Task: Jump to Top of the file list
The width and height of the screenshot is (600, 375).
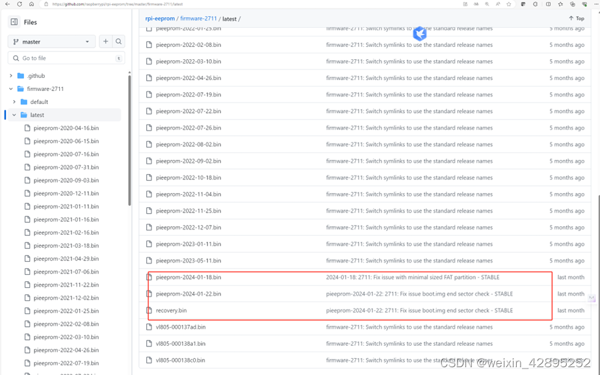Action: [x=577, y=18]
